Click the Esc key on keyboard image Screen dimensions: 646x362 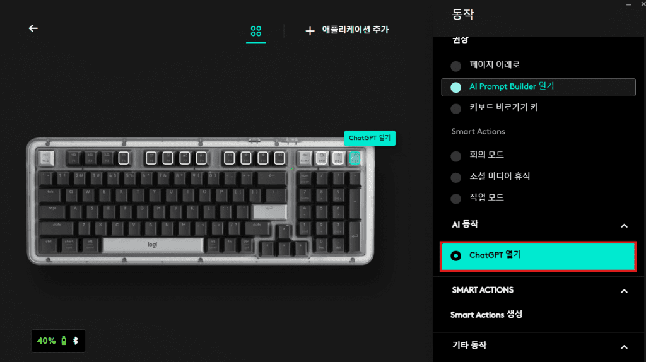(46, 158)
